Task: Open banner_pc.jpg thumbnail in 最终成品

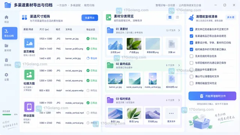Action: point(115,79)
